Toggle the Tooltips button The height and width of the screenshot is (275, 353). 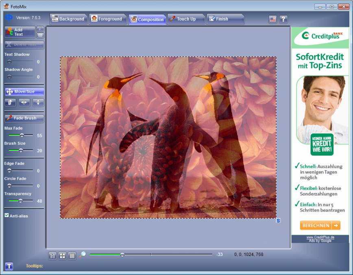tap(9, 266)
